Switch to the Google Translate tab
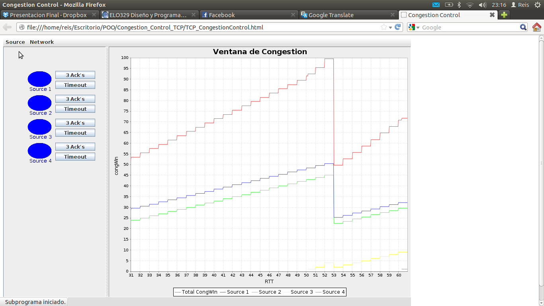 click(331, 15)
